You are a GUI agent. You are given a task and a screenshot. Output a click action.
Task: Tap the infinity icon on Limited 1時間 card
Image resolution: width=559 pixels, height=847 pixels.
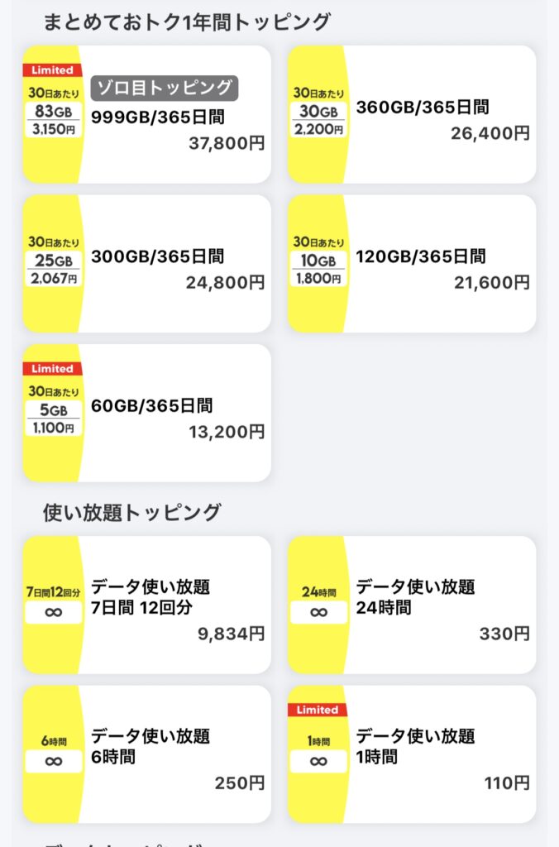click(x=318, y=763)
